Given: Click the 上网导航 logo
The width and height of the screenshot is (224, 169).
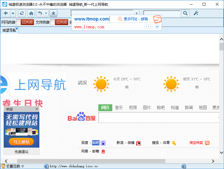Looking at the screenshot, I should tap(33, 85).
